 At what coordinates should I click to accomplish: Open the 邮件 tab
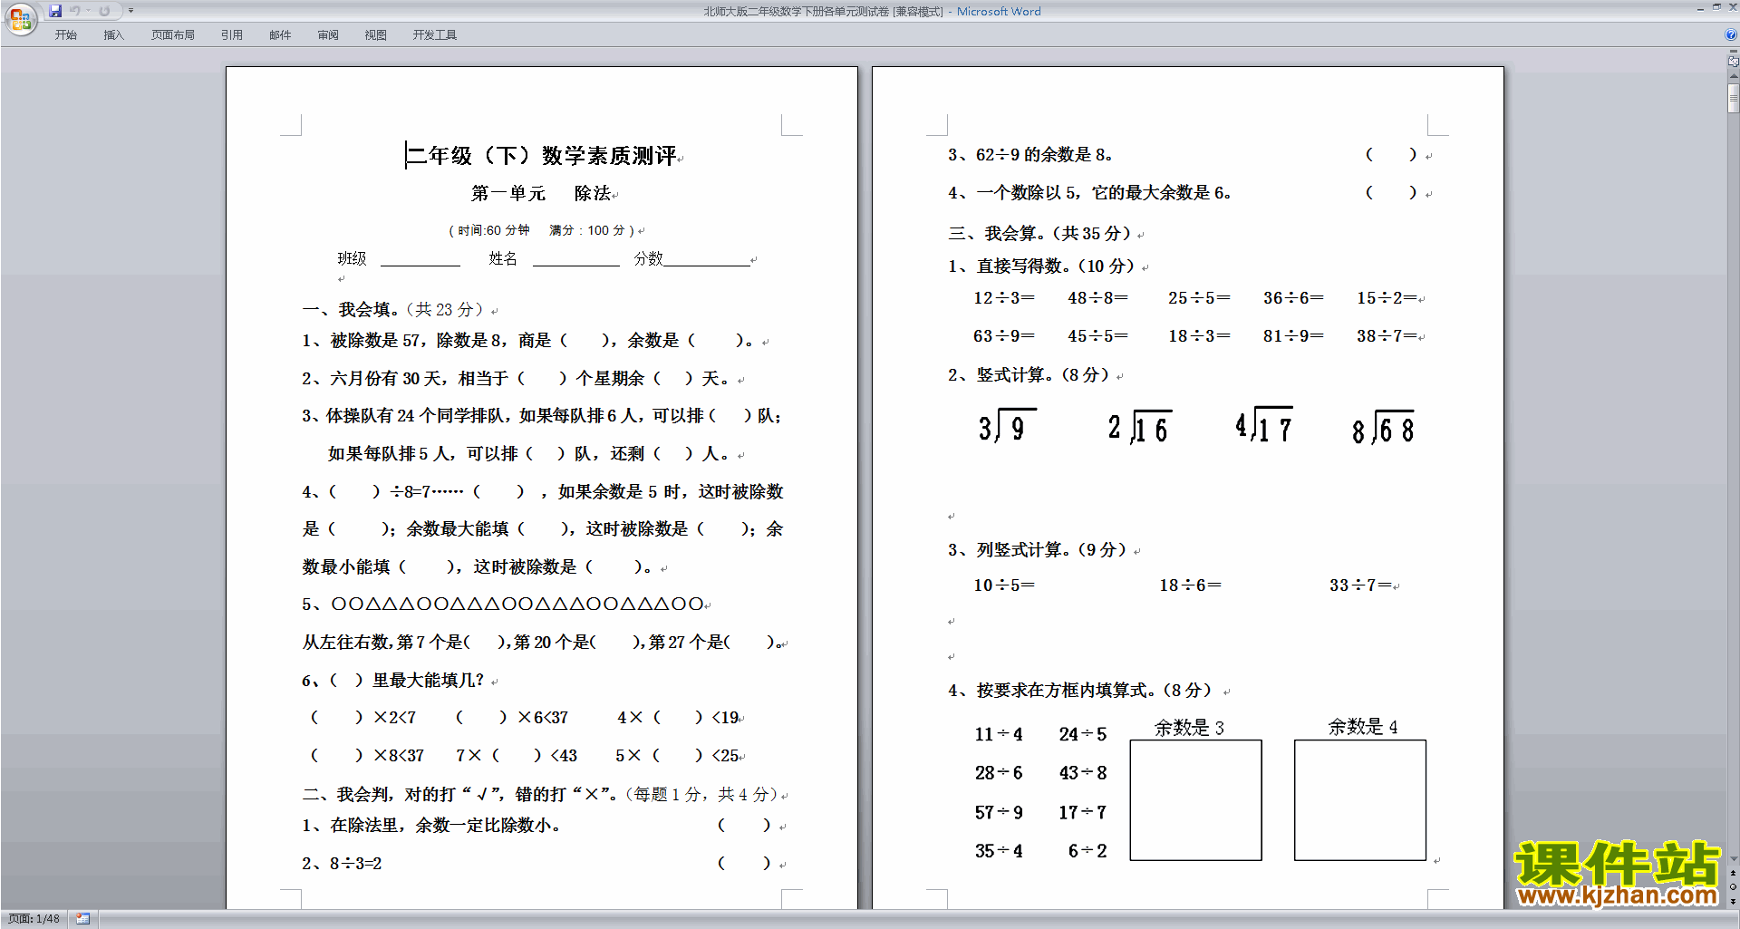(280, 34)
